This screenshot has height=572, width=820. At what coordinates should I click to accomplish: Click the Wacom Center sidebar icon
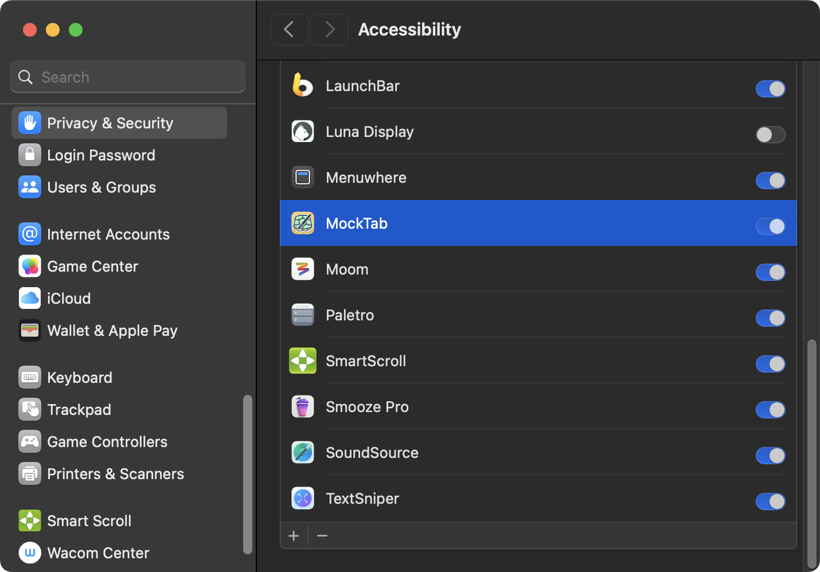(x=30, y=553)
